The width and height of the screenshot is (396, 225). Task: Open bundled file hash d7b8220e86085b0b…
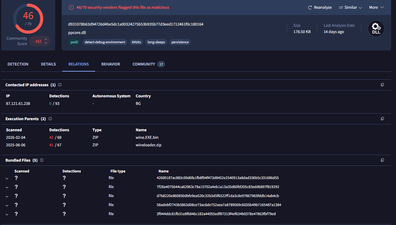pyautogui.click(x=218, y=196)
